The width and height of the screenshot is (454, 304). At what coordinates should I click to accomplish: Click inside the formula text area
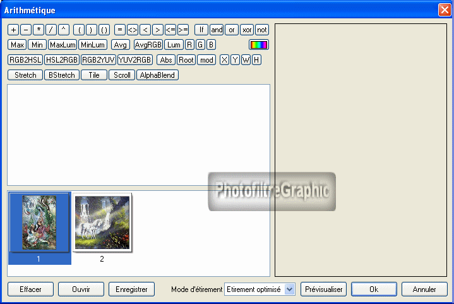click(138, 134)
